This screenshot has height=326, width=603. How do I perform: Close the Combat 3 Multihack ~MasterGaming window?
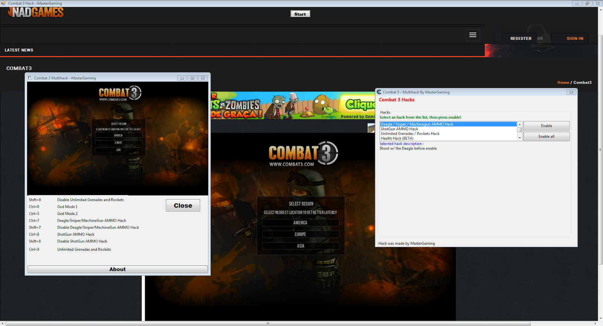tap(203, 78)
